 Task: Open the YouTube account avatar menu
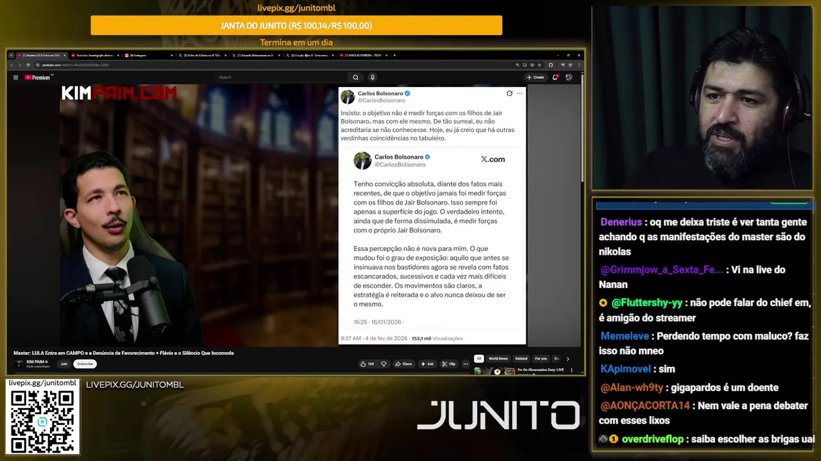pyautogui.click(x=569, y=77)
